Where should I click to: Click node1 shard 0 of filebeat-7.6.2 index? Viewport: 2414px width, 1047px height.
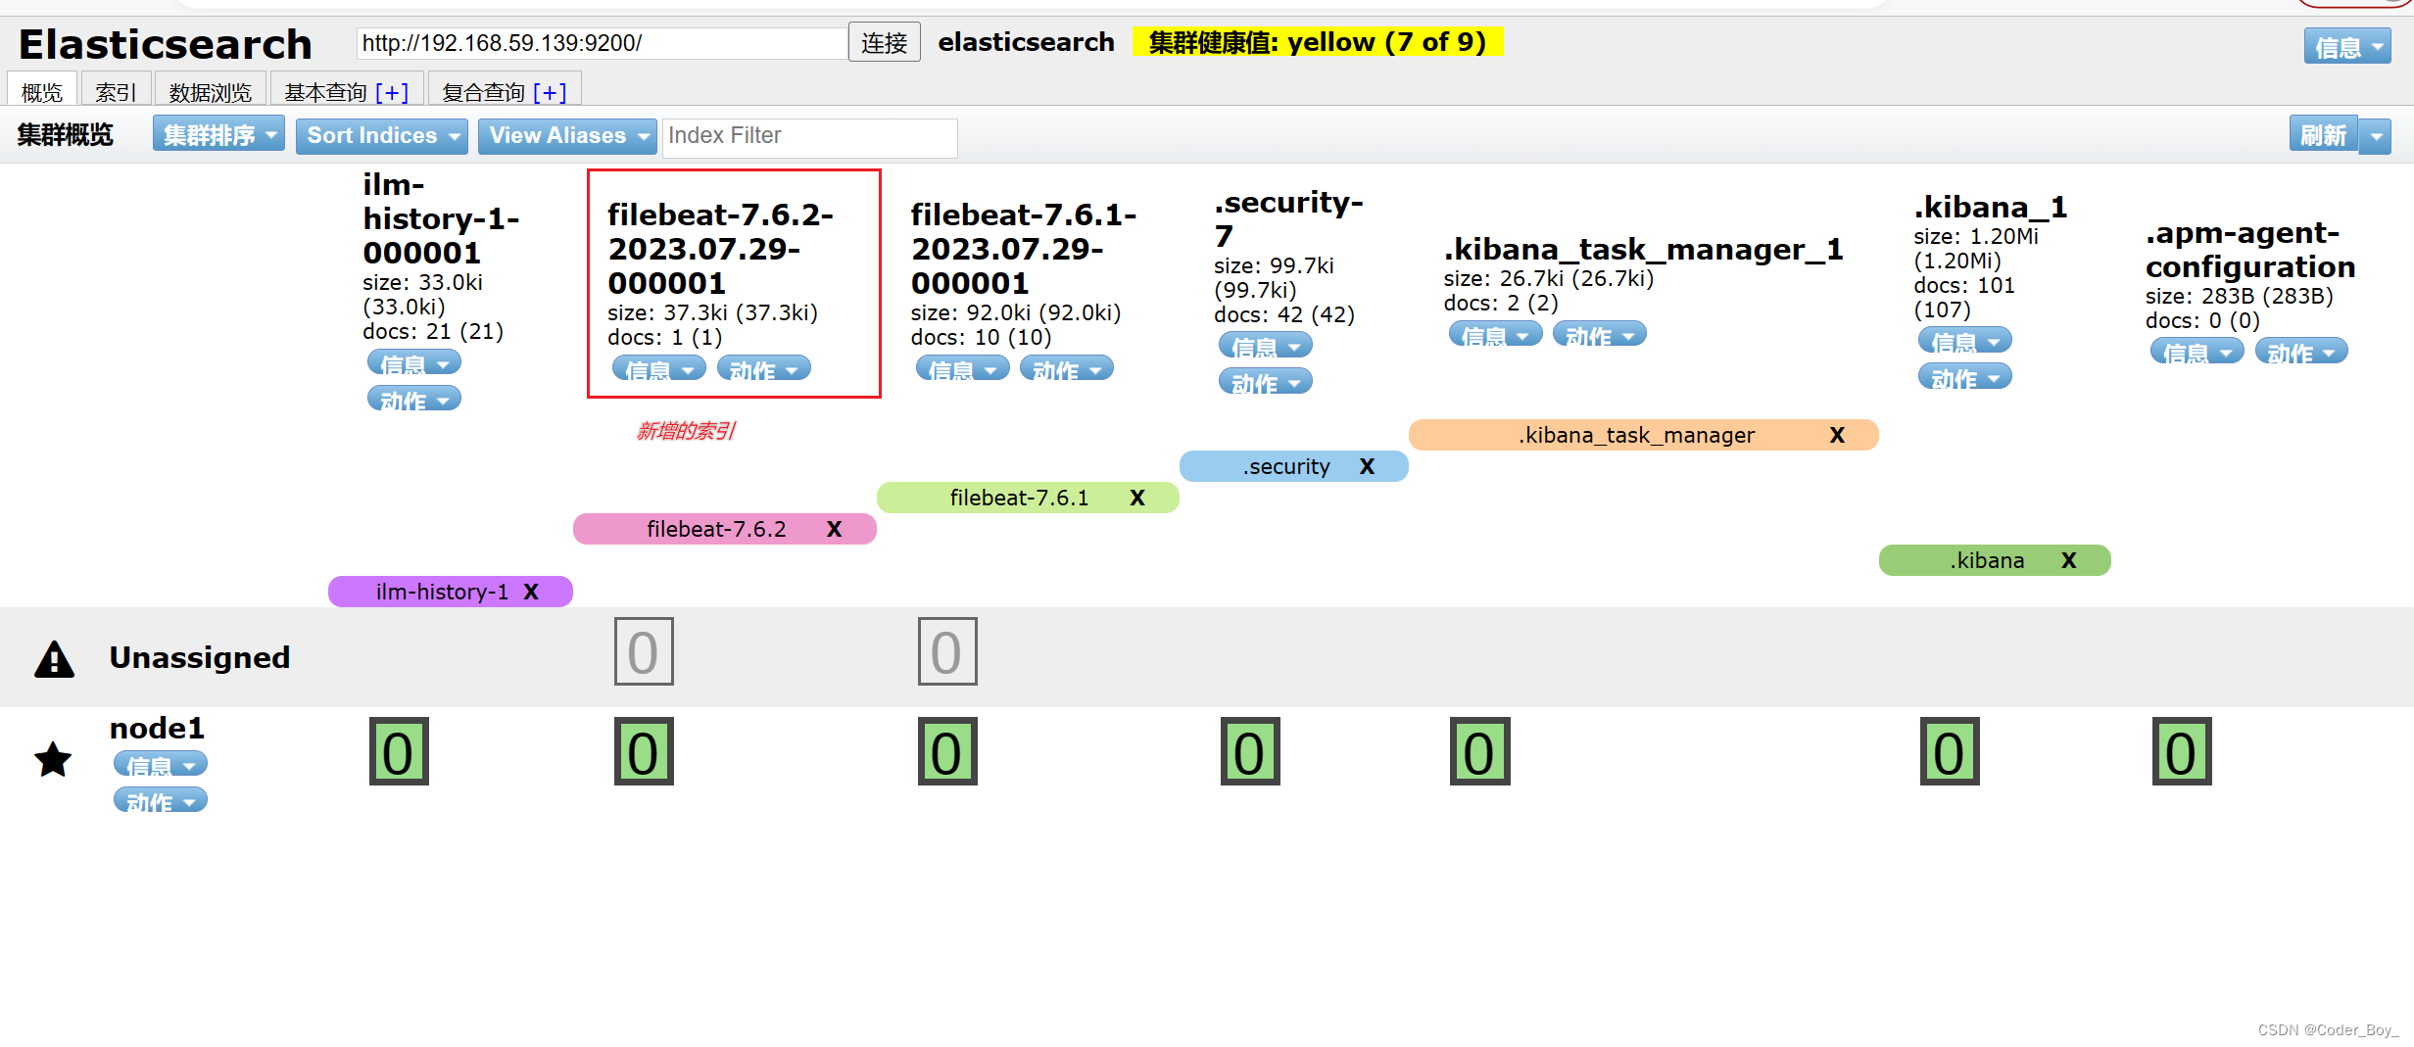(644, 751)
